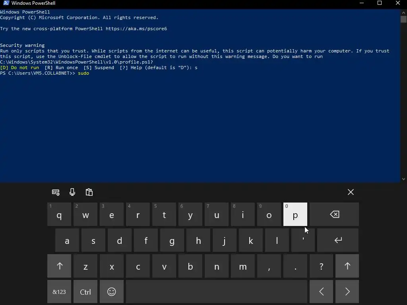Tap the j key
The width and height of the screenshot is (407, 305).
(224, 240)
